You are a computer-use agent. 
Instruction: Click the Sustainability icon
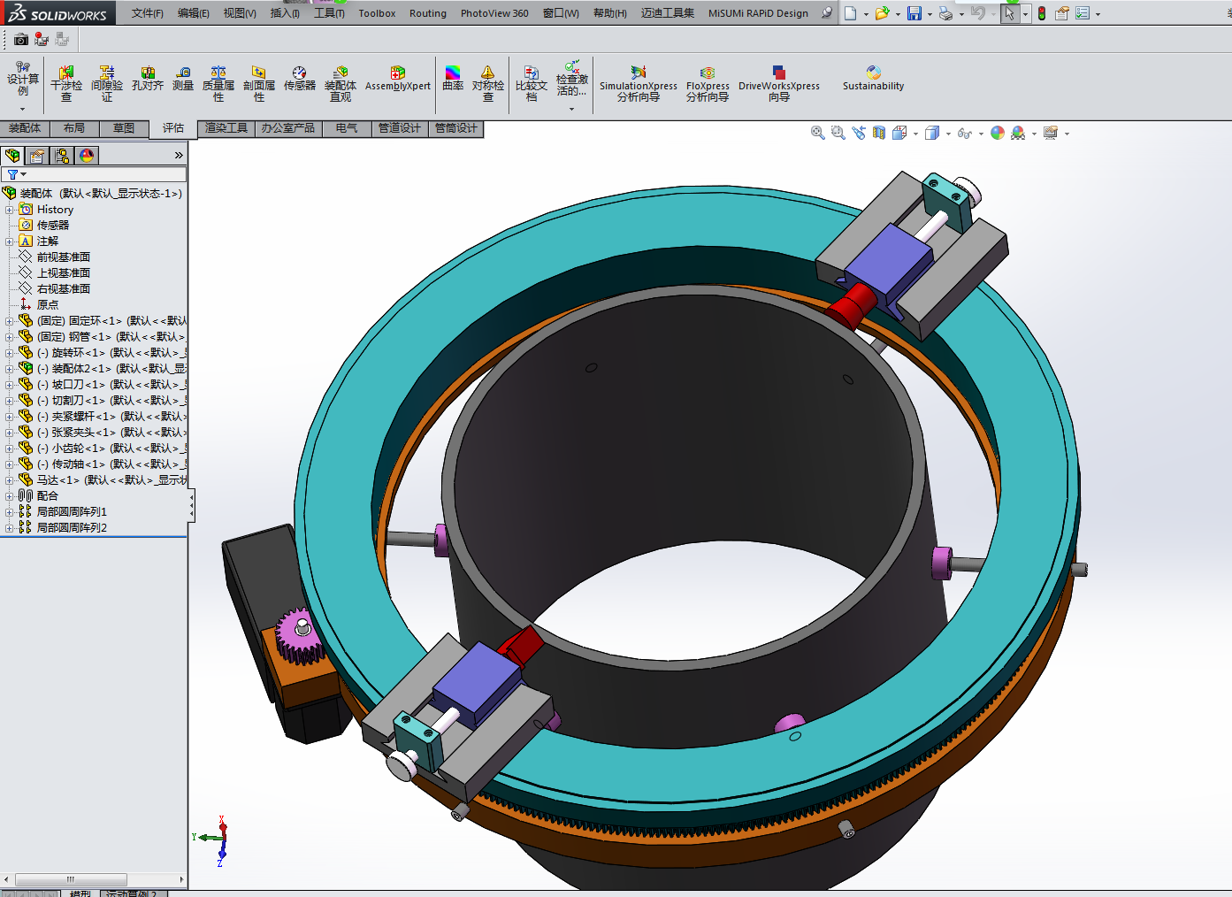point(873,79)
